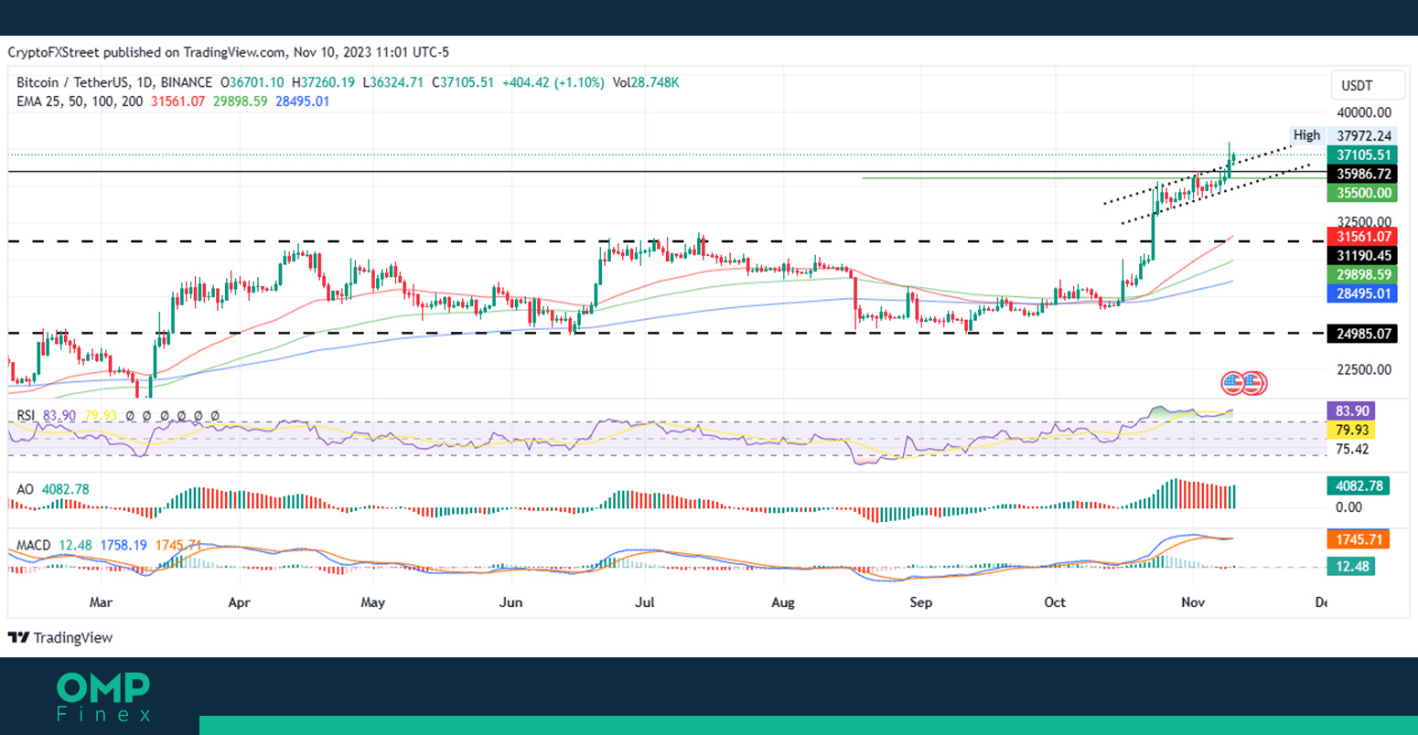Viewport: 1418px width, 735px height.
Task: Click the Sep label on time axis
Action: point(921,602)
